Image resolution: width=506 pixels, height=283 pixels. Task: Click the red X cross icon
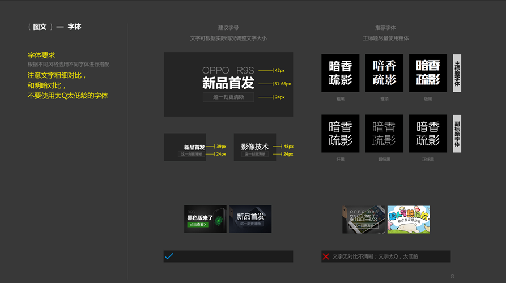326,256
